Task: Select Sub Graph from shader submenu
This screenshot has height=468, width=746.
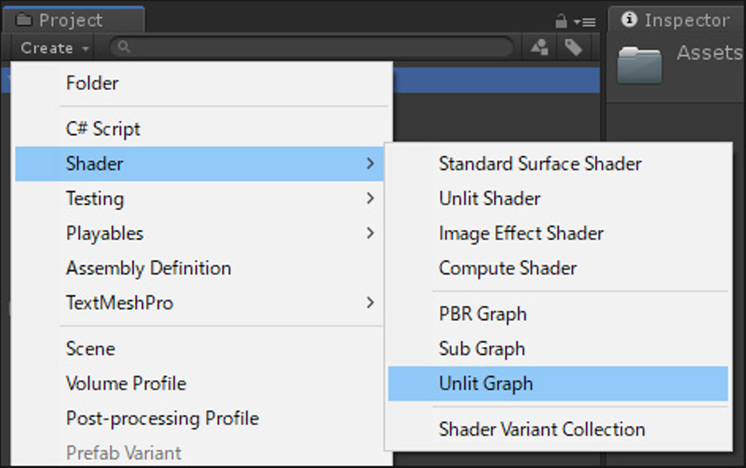Action: click(558, 349)
